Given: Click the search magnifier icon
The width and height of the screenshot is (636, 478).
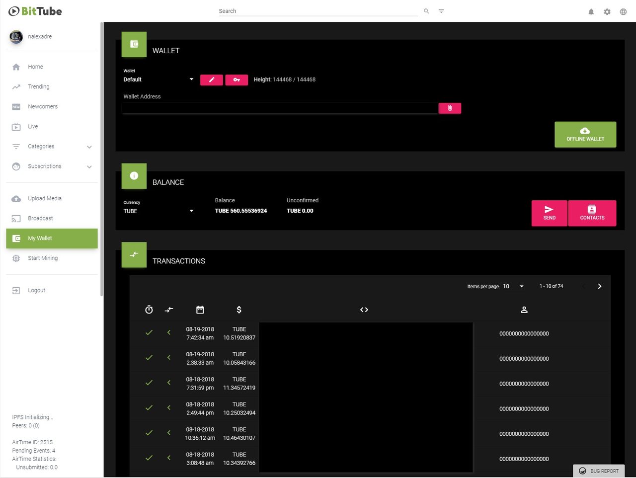Looking at the screenshot, I should tap(426, 11).
